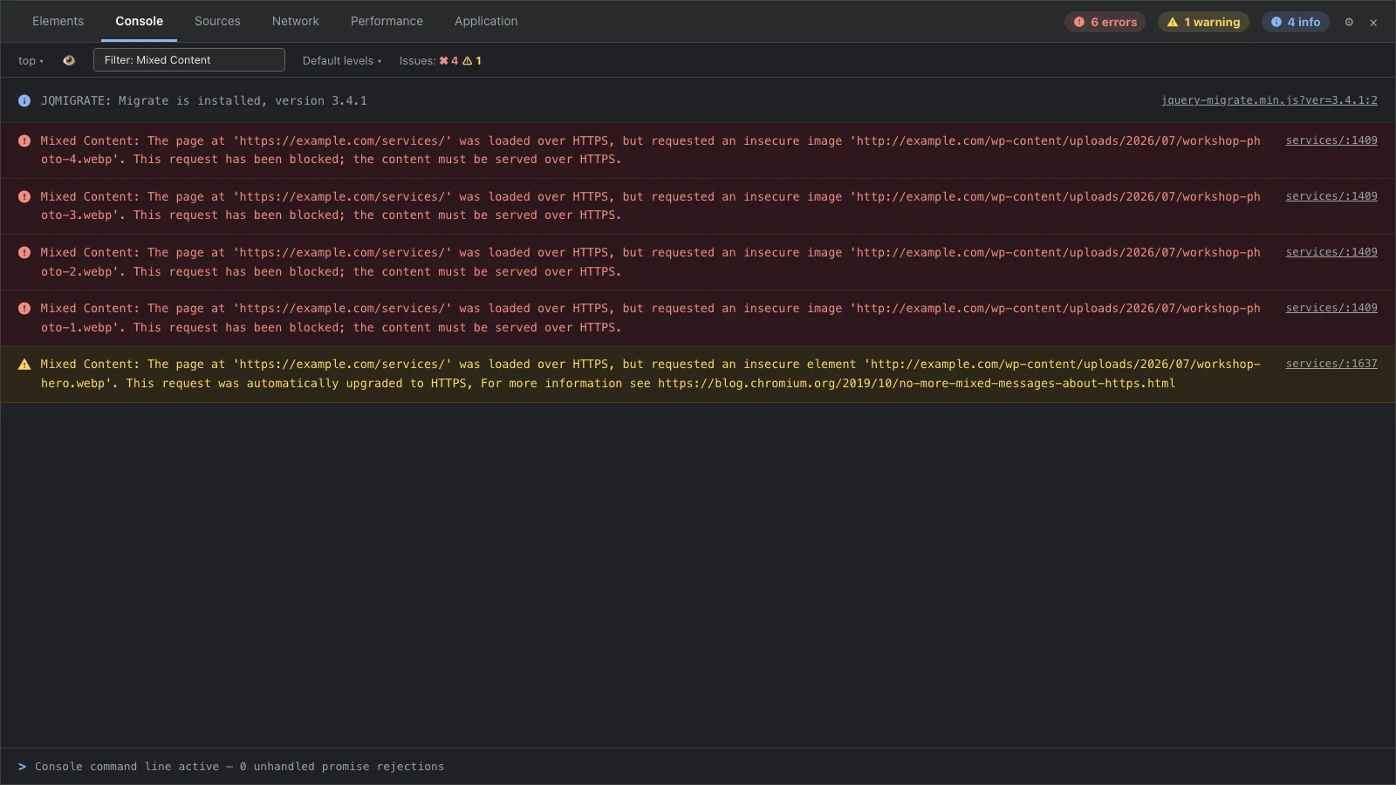Screen dimensions: 1396x785
Task: Click the info icon beside JQMIGRATE message
Action: pyautogui.click(x=24, y=101)
